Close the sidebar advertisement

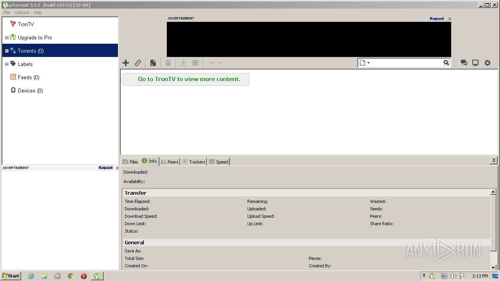(x=117, y=168)
